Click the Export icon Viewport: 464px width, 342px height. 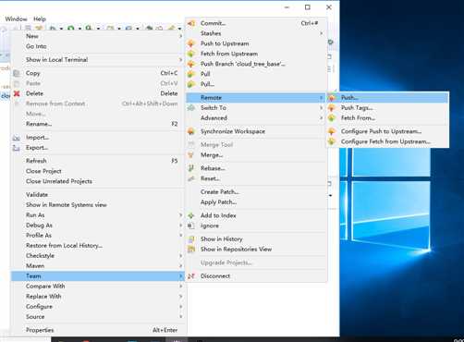click(17, 148)
